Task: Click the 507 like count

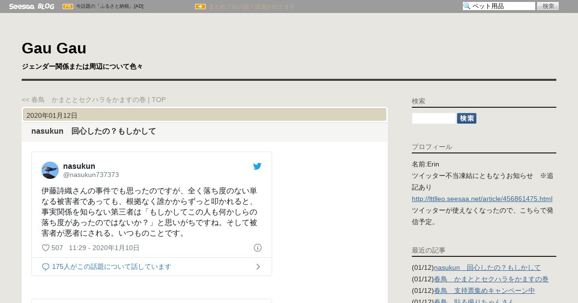Action: click(57, 248)
